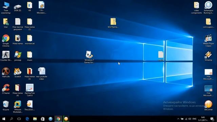Select the The.LEGO.... file icon
Image resolution: width=217 pixels, height=122 pixels.
29,105
